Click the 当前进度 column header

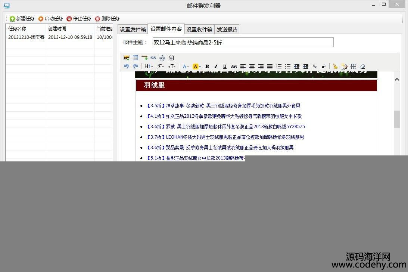[103, 29]
